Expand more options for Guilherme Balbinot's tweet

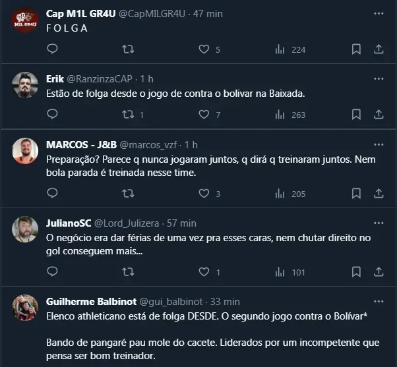pyautogui.click(x=378, y=301)
